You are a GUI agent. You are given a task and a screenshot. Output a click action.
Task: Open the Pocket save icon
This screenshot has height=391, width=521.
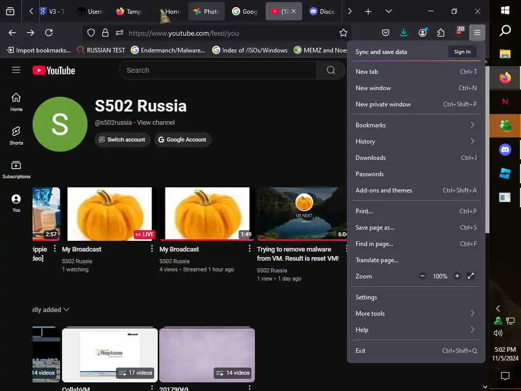(386, 33)
